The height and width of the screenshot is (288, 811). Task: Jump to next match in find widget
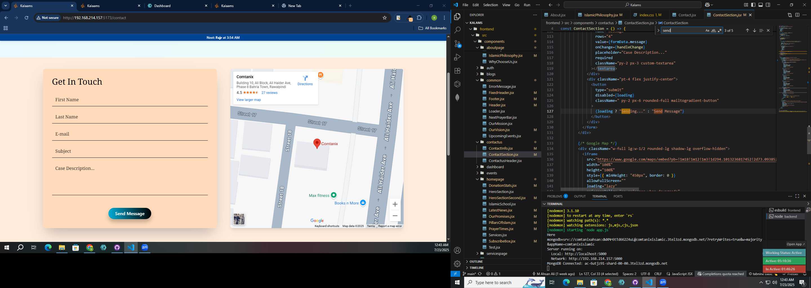tap(754, 30)
